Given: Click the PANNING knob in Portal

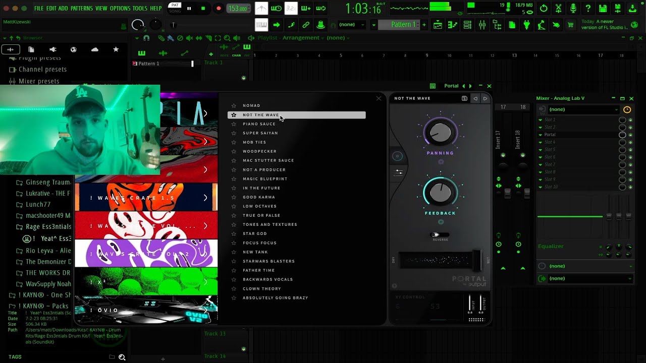Looking at the screenshot, I should coord(440,133).
